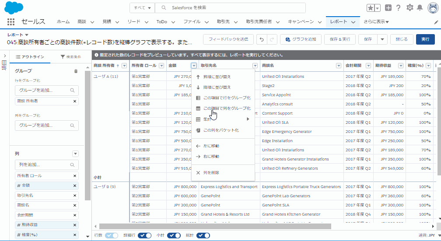
Task: Open the 商談名 column dropdown
Action: coord(339,66)
